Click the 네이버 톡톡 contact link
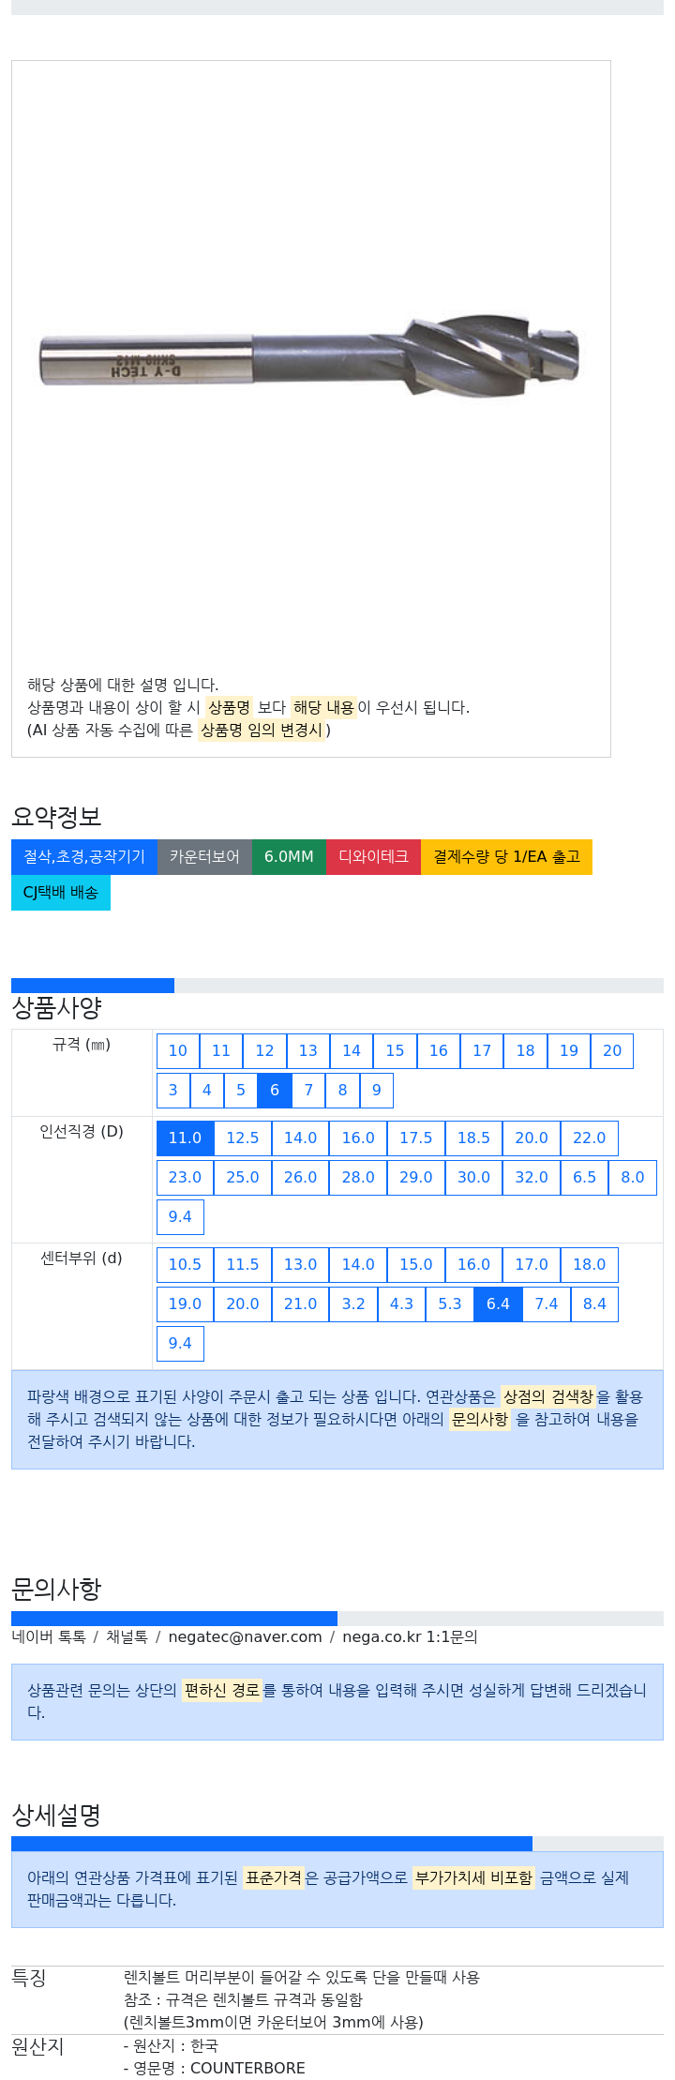The width and height of the screenshot is (675, 2080). pos(49,1637)
